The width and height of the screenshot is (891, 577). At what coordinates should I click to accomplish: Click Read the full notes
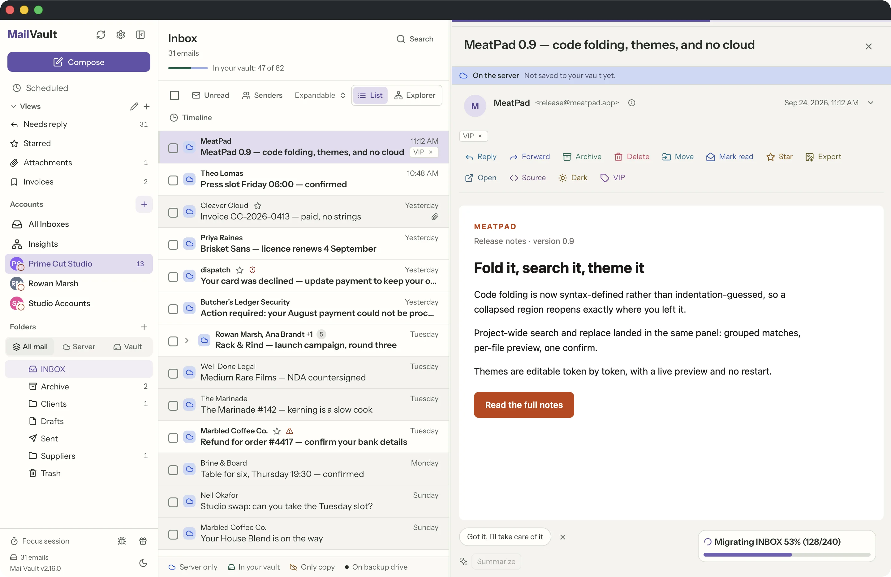point(524,405)
